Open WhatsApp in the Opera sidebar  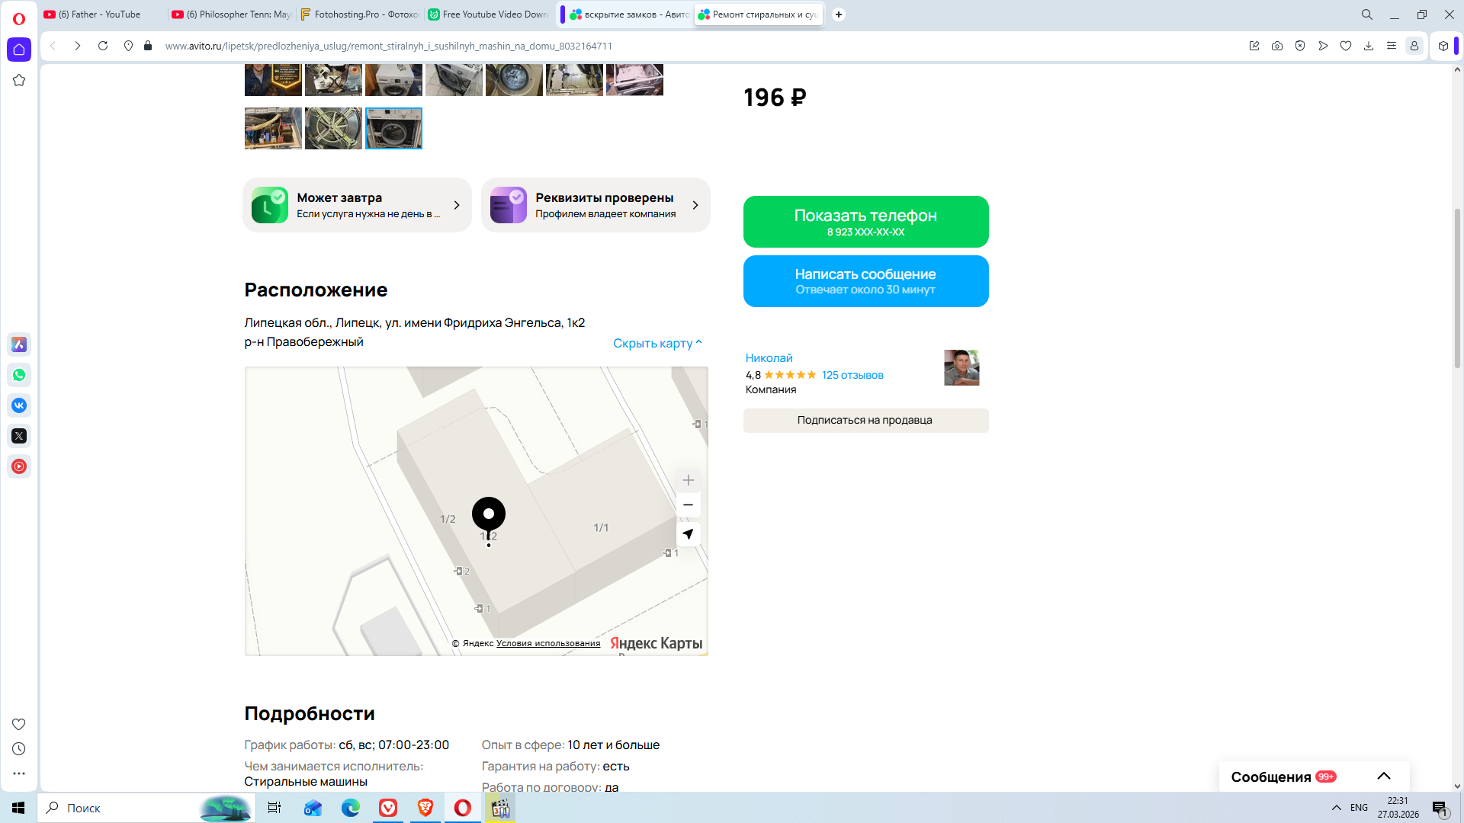19,375
